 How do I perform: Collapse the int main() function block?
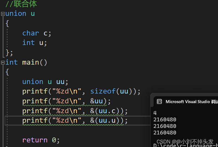(x=3, y=63)
